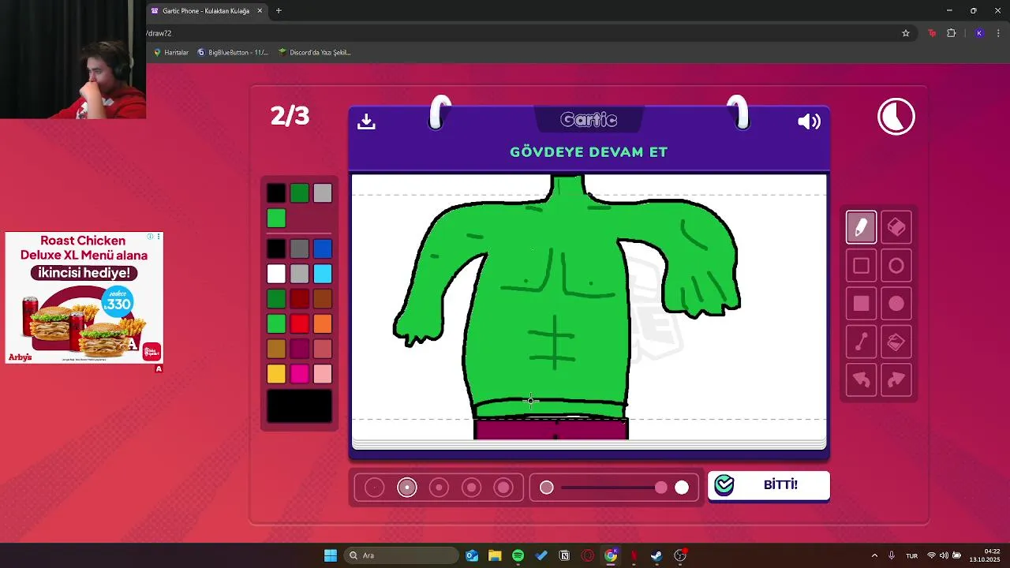Click the round timer clock icon
This screenshot has height=568, width=1010.
coord(896,117)
